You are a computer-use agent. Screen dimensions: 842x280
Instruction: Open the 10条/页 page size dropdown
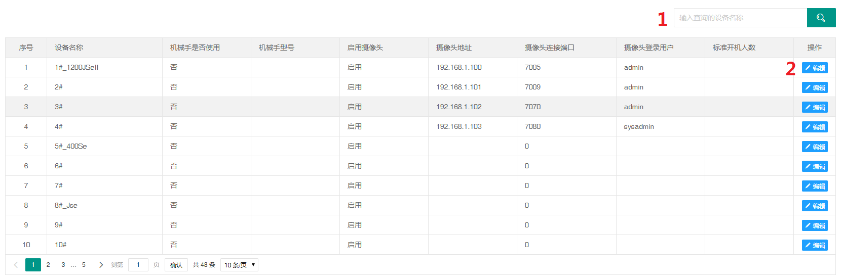coord(239,265)
